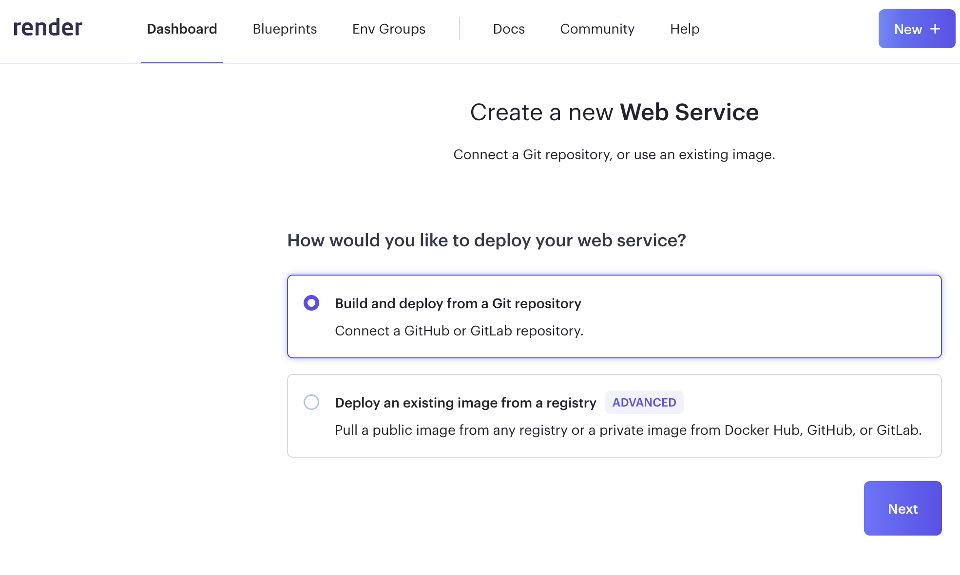
Task: Click the ADVANCED badge
Action: coord(644,402)
